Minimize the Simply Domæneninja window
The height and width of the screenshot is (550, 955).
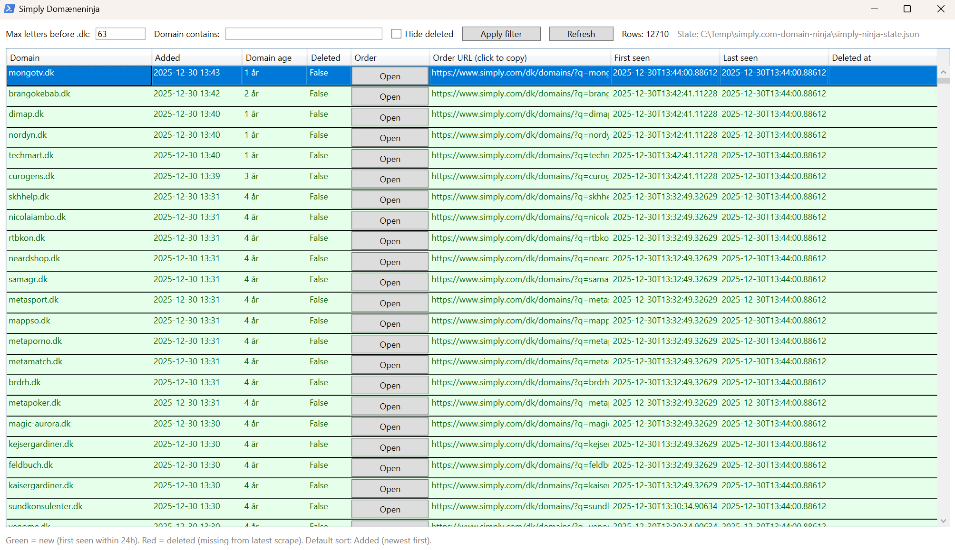[x=874, y=9]
